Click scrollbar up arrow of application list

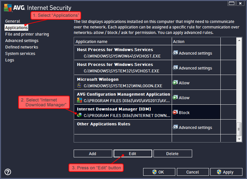[239, 40]
